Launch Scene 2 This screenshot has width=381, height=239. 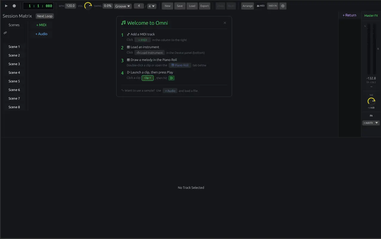click(x=14, y=55)
